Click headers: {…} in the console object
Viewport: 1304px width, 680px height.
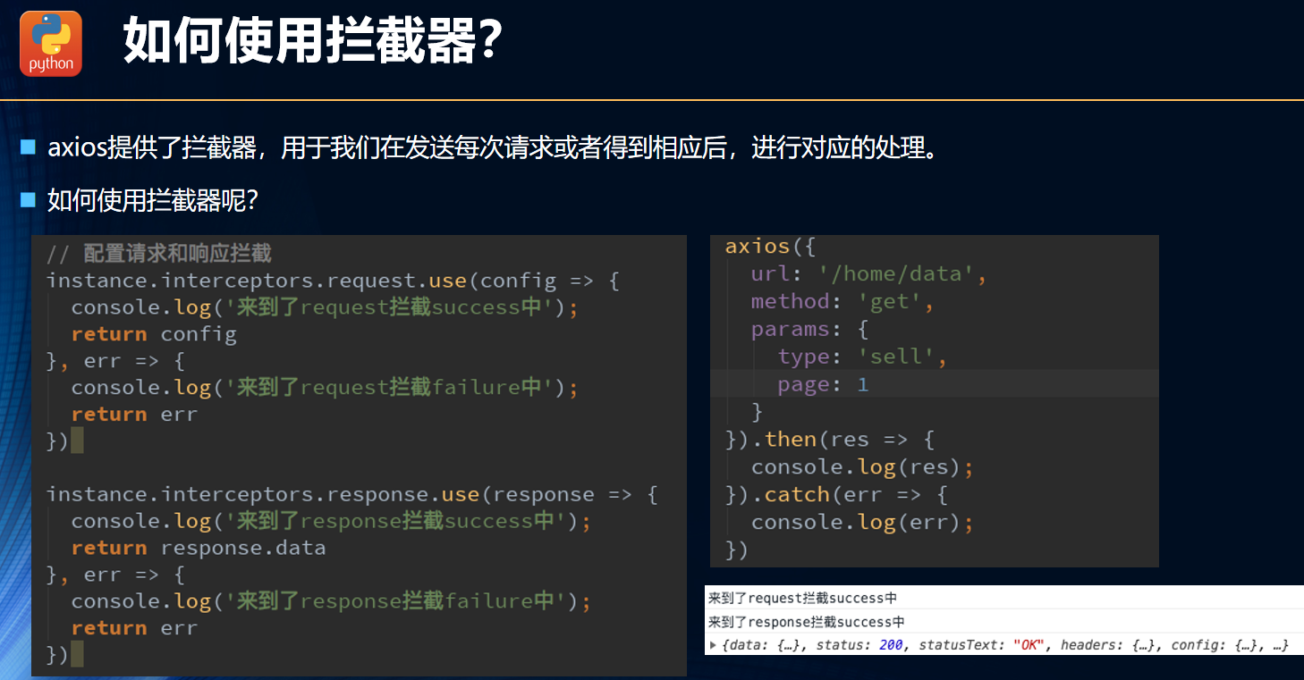(1107, 645)
